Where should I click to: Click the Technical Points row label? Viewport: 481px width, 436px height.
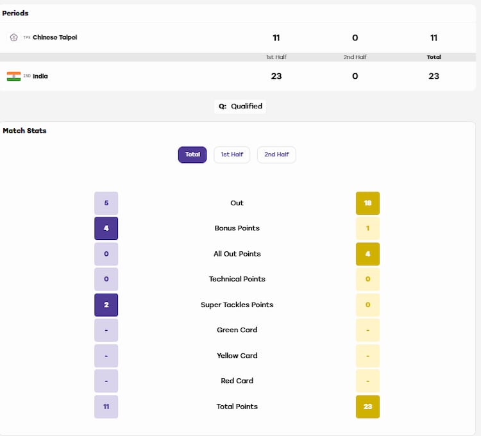coord(237,279)
